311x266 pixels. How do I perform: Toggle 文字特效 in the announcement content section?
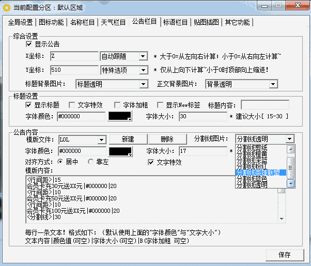[151, 162]
